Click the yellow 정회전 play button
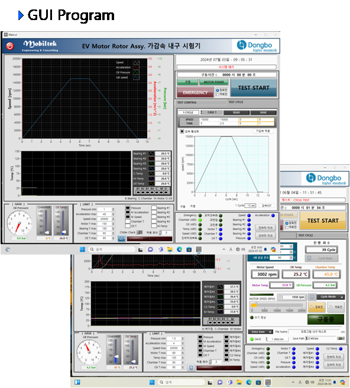 pos(316,307)
